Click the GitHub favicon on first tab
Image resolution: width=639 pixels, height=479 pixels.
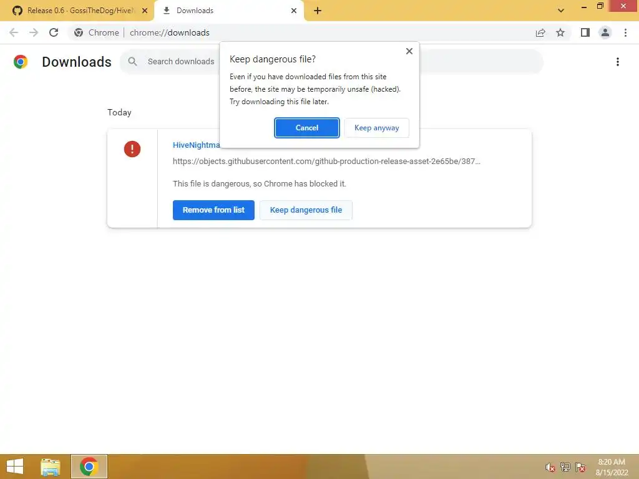click(x=17, y=11)
